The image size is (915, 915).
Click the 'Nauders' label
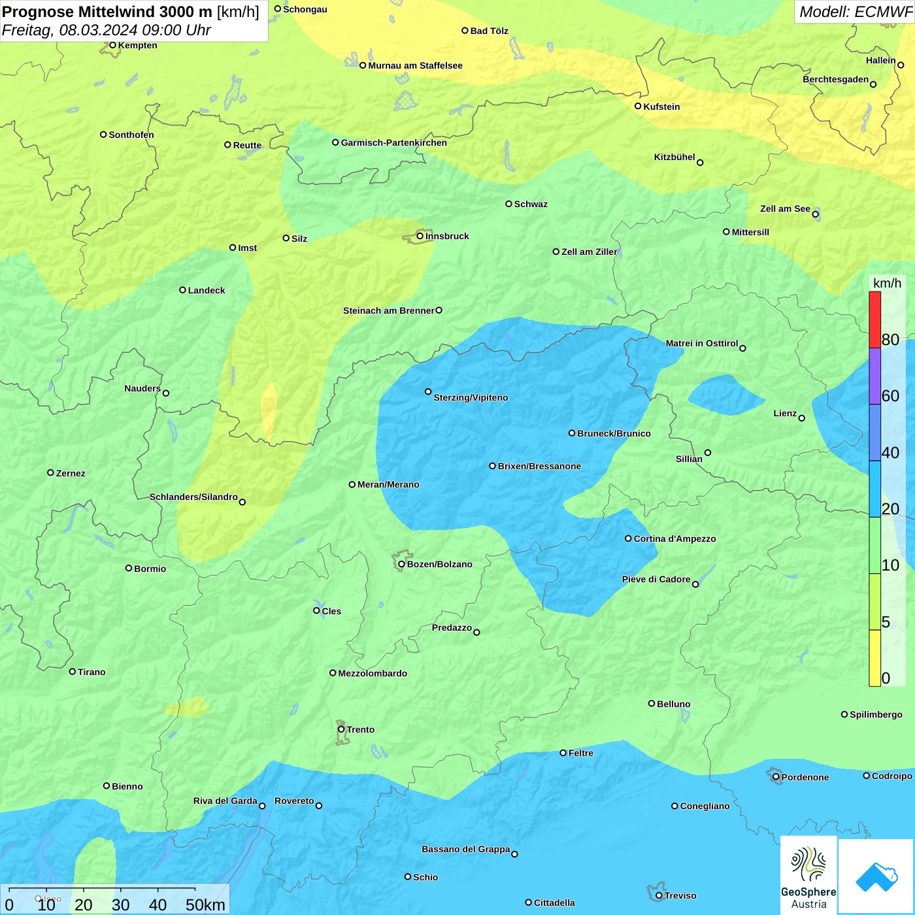(x=142, y=388)
